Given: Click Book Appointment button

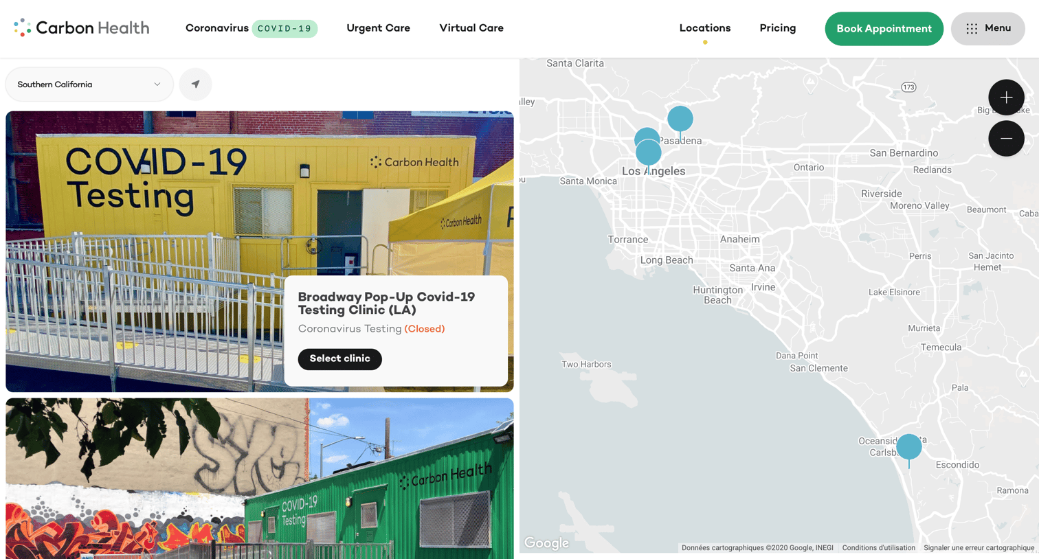Looking at the screenshot, I should tap(884, 29).
